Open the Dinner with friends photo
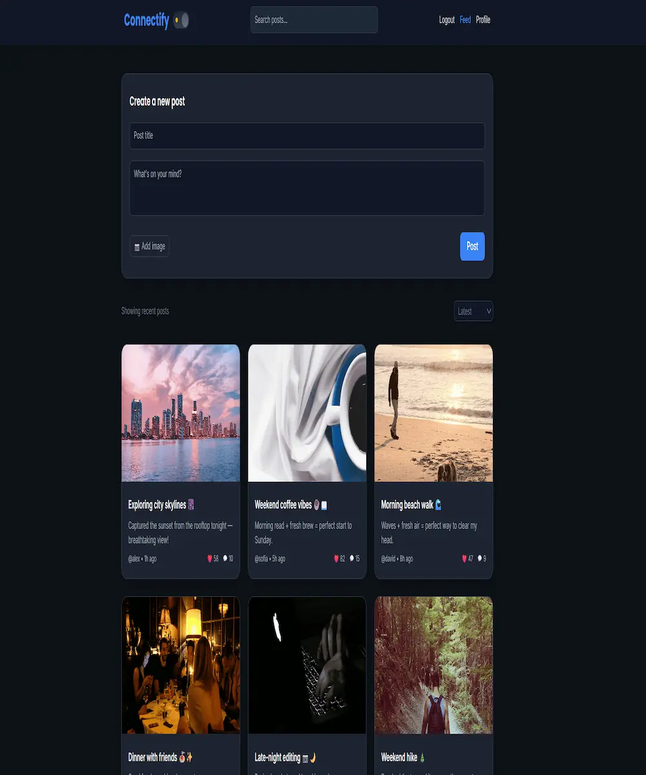The width and height of the screenshot is (646, 775). [x=180, y=665]
